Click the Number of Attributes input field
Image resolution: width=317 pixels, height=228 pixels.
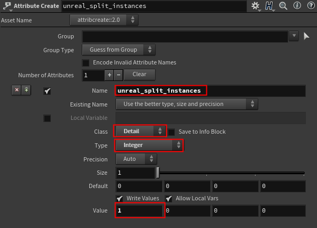93,75
